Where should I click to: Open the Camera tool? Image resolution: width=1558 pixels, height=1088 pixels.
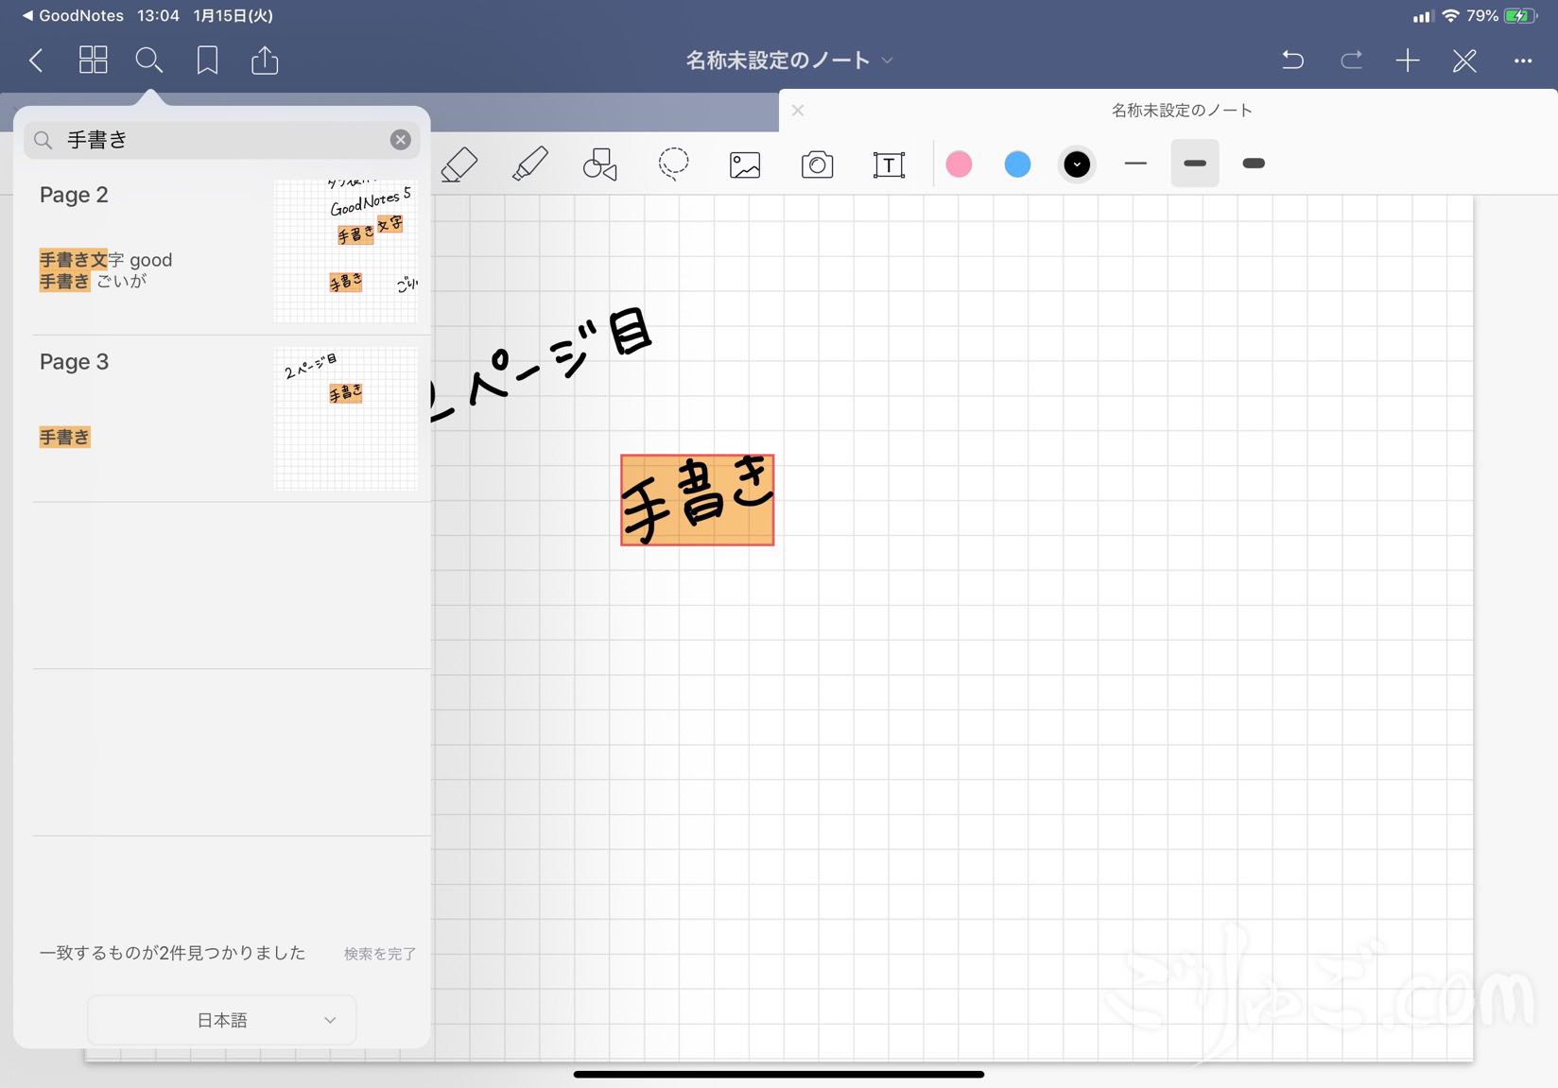pyautogui.click(x=817, y=165)
